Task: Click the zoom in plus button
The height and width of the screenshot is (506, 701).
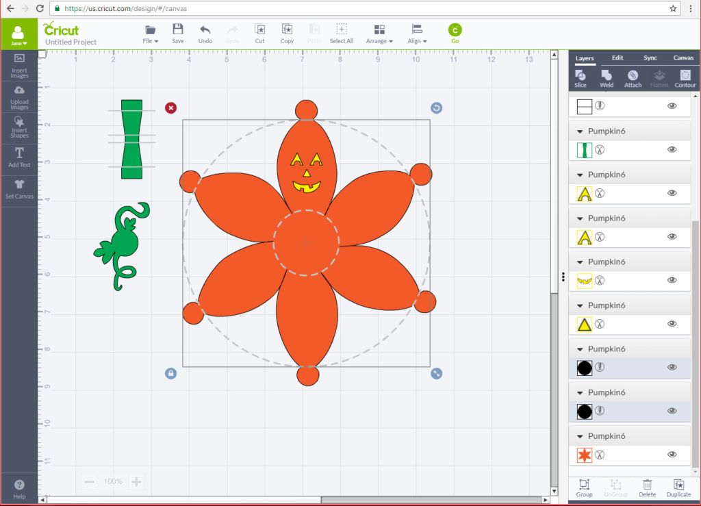Action: (136, 482)
